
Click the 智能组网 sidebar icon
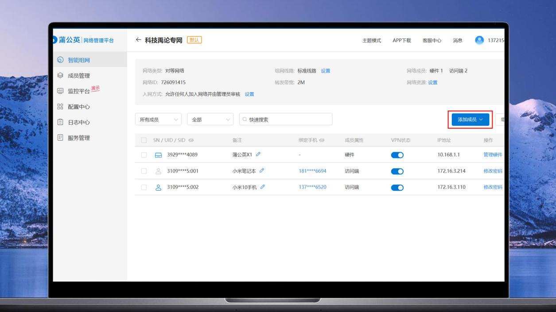point(60,60)
